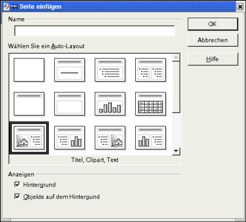The image size is (246, 222).
Task: Click the layout list scroll-down arrow
Action: point(176,151)
